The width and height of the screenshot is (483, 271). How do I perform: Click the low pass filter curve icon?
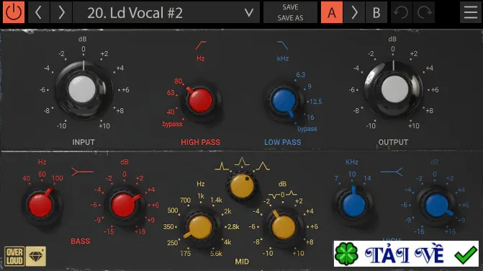tap(282, 45)
